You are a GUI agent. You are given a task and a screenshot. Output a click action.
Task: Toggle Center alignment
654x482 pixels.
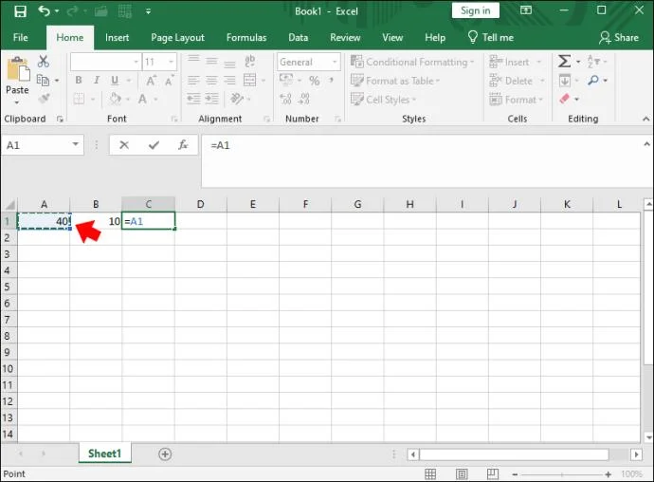211,81
